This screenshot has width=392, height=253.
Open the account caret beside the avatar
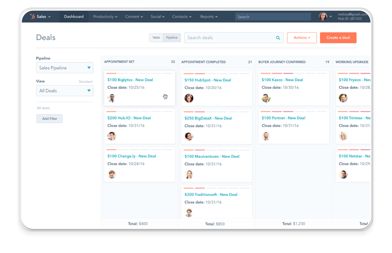(331, 17)
